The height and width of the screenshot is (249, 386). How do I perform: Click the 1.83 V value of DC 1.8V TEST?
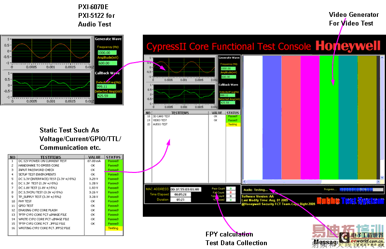(x=94, y=188)
